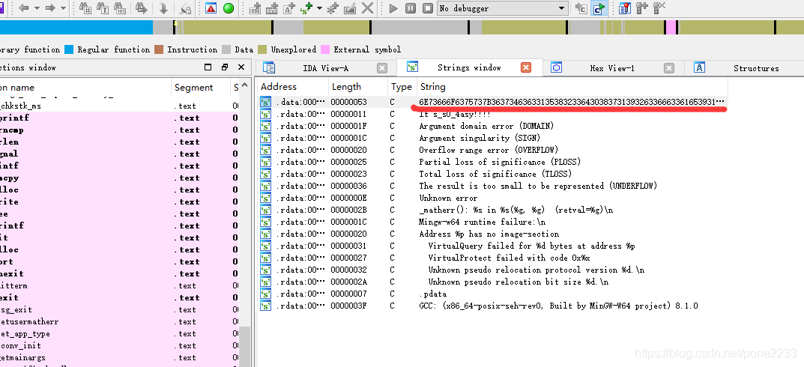Click the delete watch icon
The height and width of the screenshot is (367, 804).
[659, 8]
